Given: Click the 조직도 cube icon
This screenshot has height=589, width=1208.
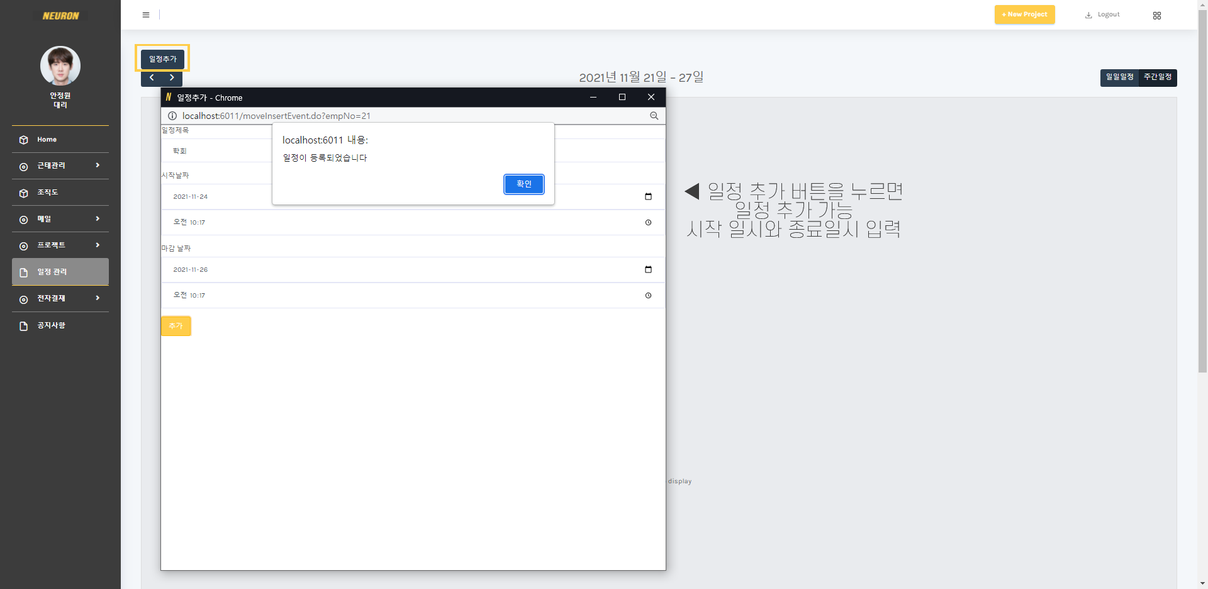Looking at the screenshot, I should coord(24,193).
